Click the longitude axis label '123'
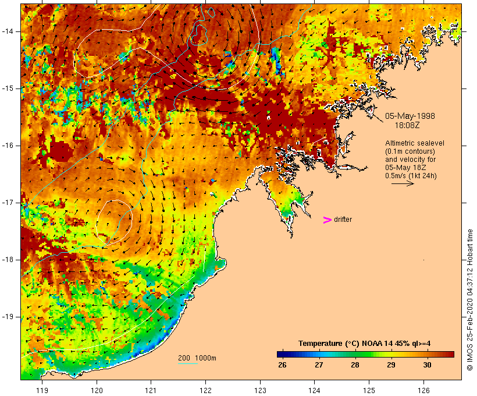This screenshot has height=396, width=477. pyautogui.click(x=260, y=390)
